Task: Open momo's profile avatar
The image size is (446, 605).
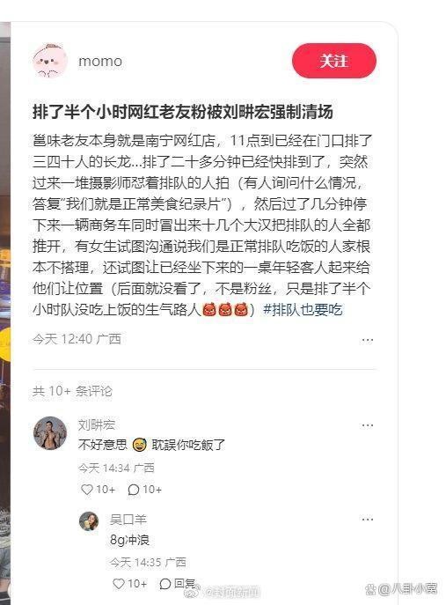Action: click(50, 61)
